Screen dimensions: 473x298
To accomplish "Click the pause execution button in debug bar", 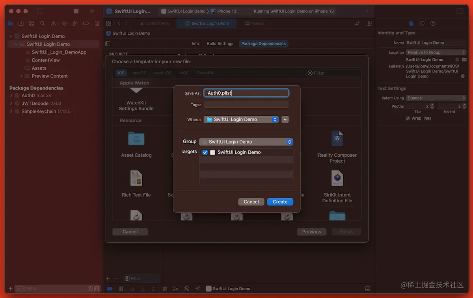I will point(121,289).
